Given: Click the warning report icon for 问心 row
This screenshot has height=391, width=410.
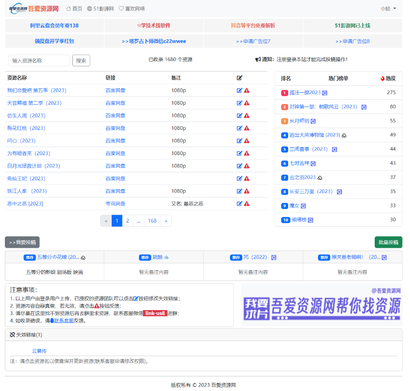Looking at the screenshot, I should tap(247, 141).
